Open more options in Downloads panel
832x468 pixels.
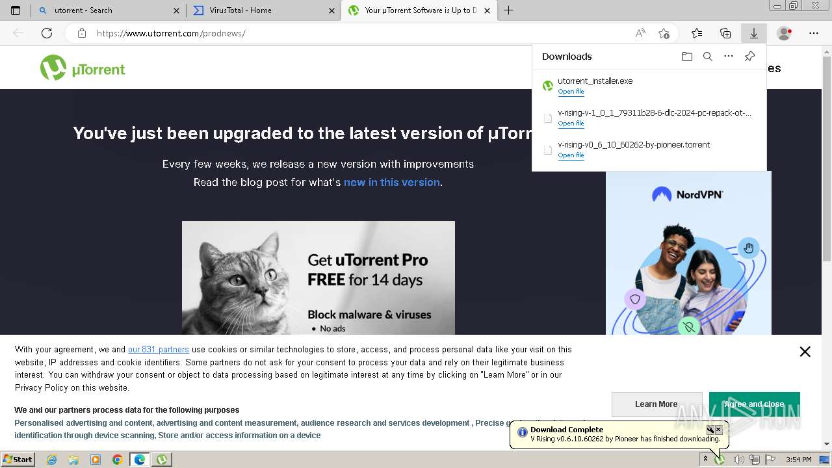tap(729, 57)
